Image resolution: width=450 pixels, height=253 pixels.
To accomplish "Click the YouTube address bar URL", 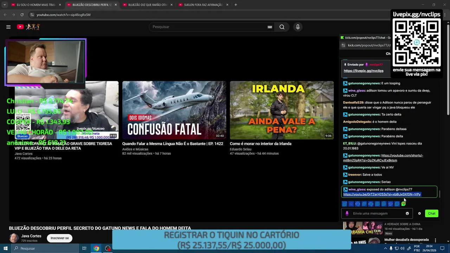I will (64, 15).
